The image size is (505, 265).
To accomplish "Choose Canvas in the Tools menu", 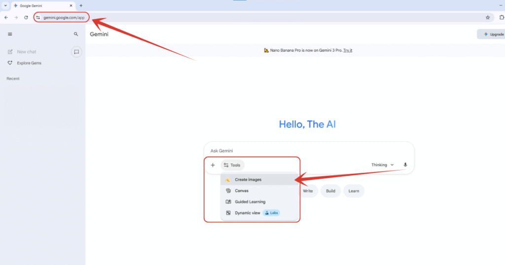I will click(x=242, y=191).
